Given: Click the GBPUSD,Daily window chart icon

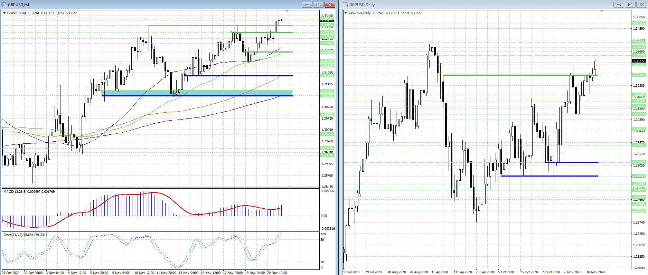Looking at the screenshot, I should tap(346, 5).
